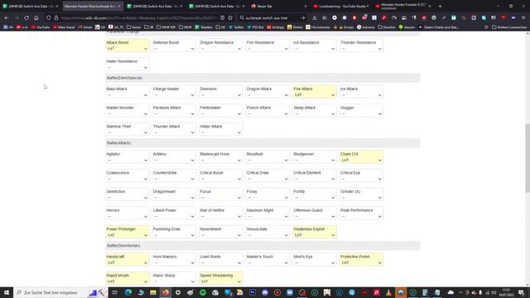Viewport: 530px width, 298px height.
Task: Launch Microsoft Edge from the taskbar
Action: tap(128, 292)
